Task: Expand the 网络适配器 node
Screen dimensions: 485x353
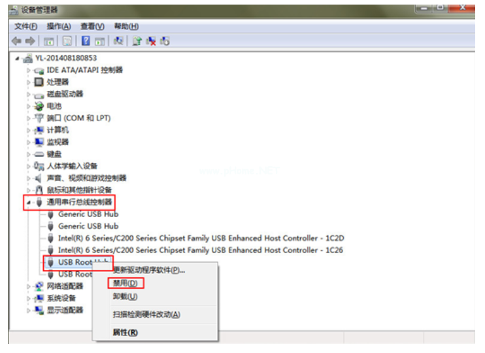Action: point(28,286)
